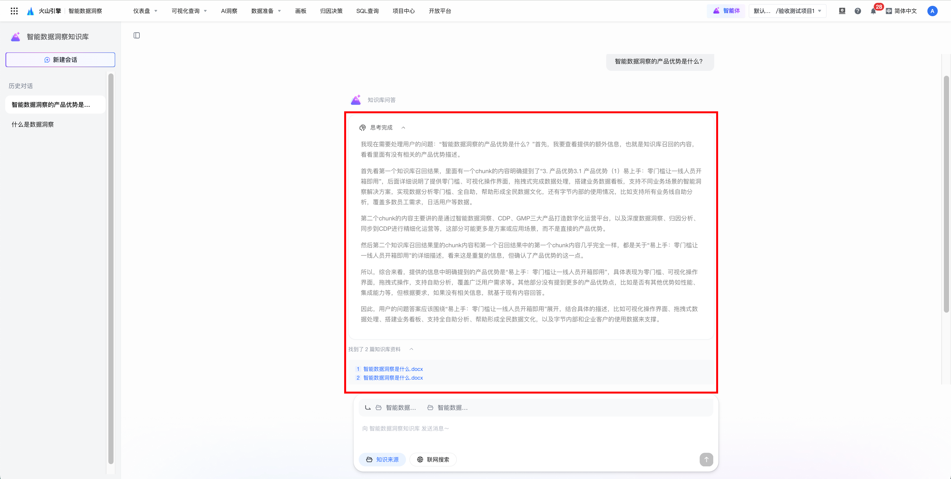Go to the SQL查询 tab
This screenshot has height=479, width=951.
(367, 11)
